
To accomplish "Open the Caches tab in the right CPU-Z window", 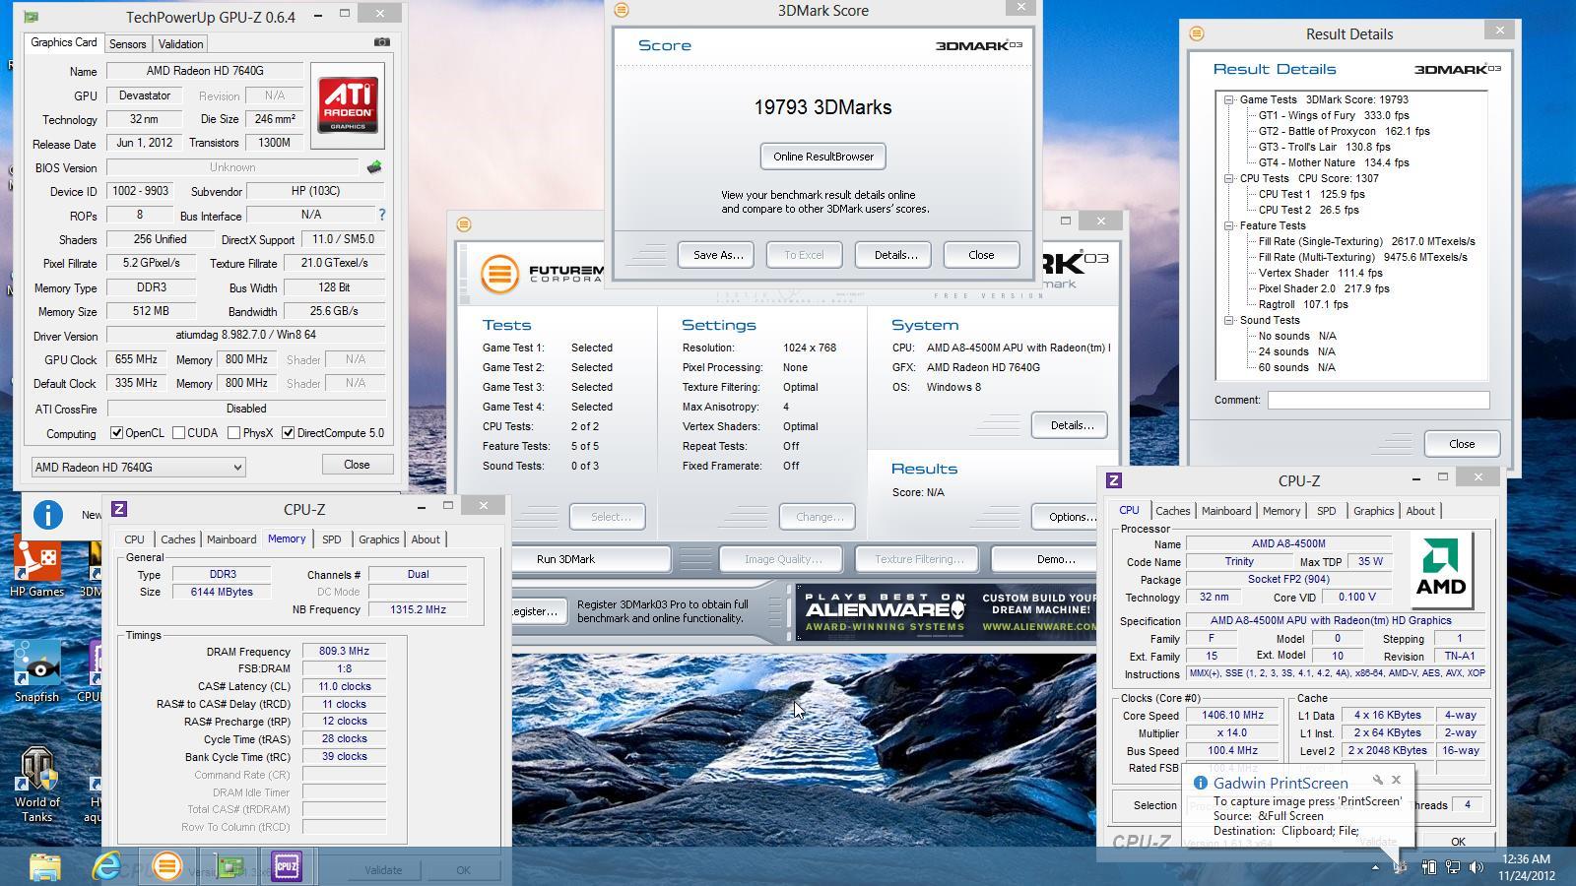I will point(1172,511).
